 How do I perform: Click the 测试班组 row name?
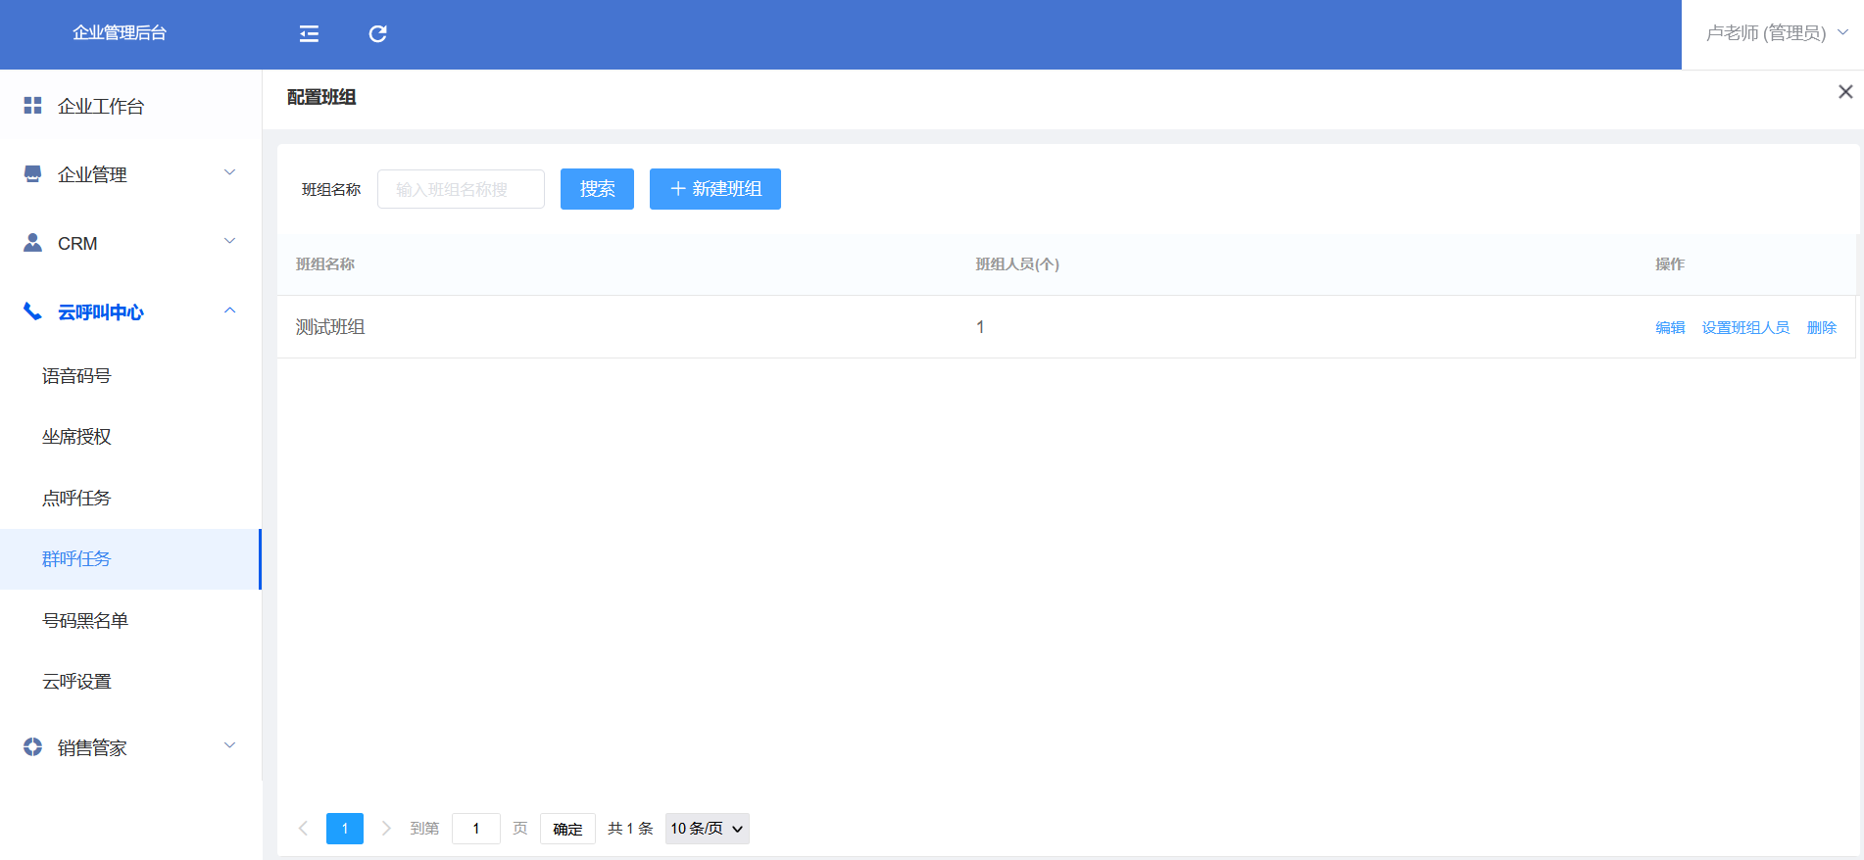(x=330, y=327)
